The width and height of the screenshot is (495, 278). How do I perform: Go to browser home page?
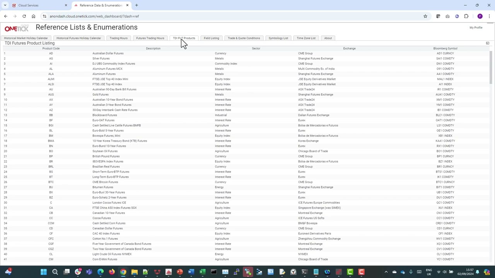tap(33, 16)
